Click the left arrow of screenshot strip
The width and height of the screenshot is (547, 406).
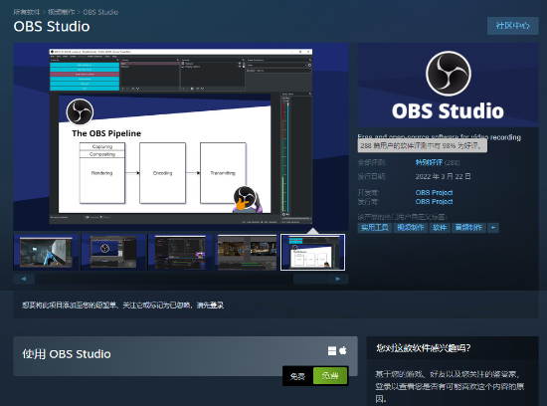pyautogui.click(x=24, y=279)
